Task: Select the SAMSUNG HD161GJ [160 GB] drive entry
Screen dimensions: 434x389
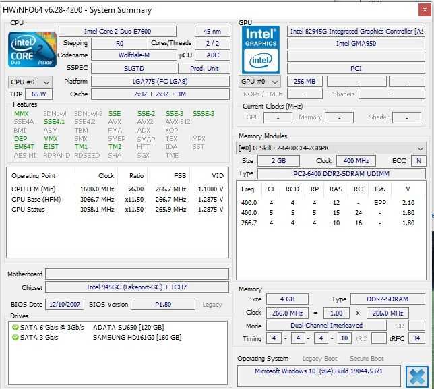Action: [137, 338]
